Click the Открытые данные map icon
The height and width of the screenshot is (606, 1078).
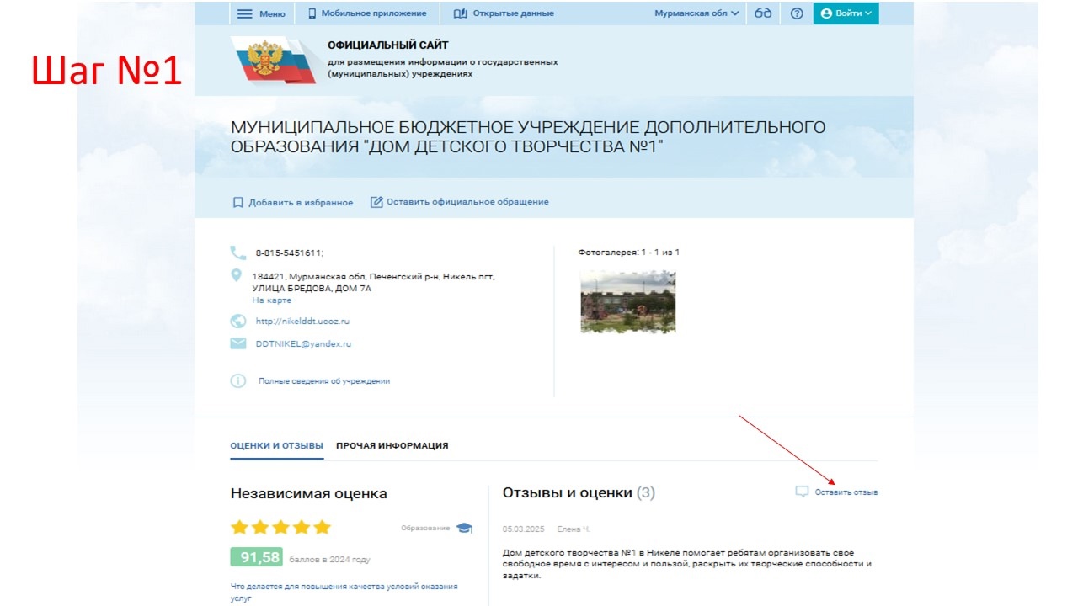(460, 13)
